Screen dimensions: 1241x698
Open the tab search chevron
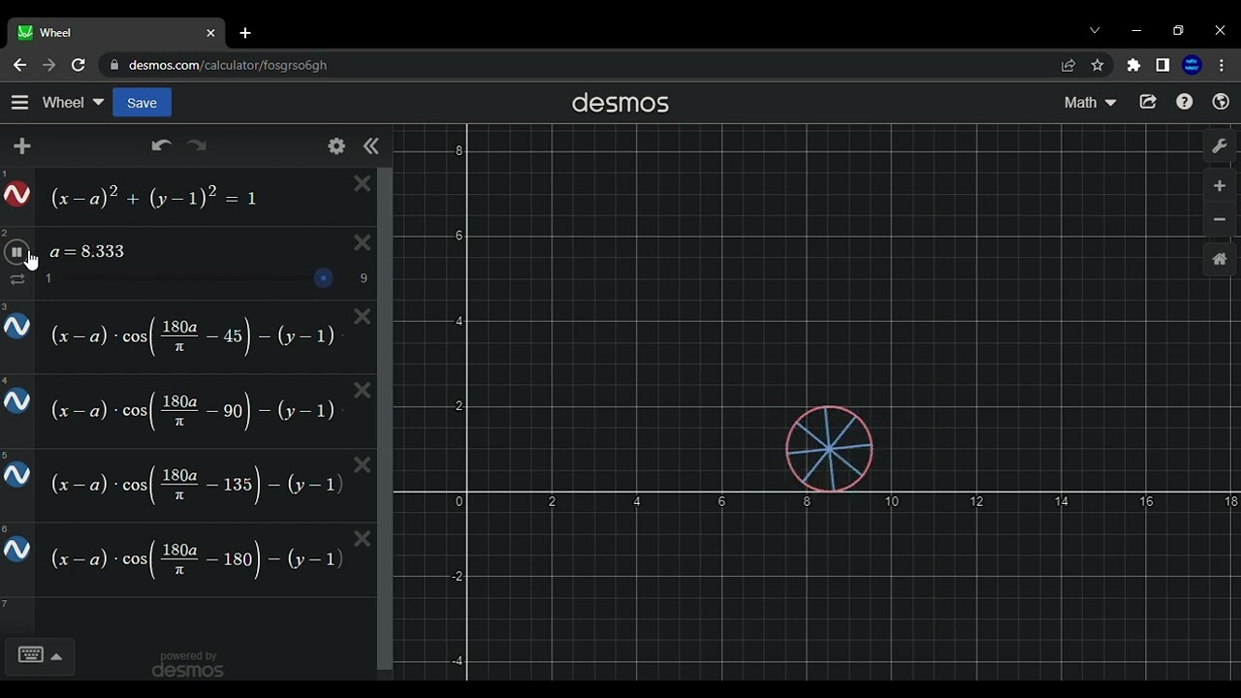[x=1095, y=31]
